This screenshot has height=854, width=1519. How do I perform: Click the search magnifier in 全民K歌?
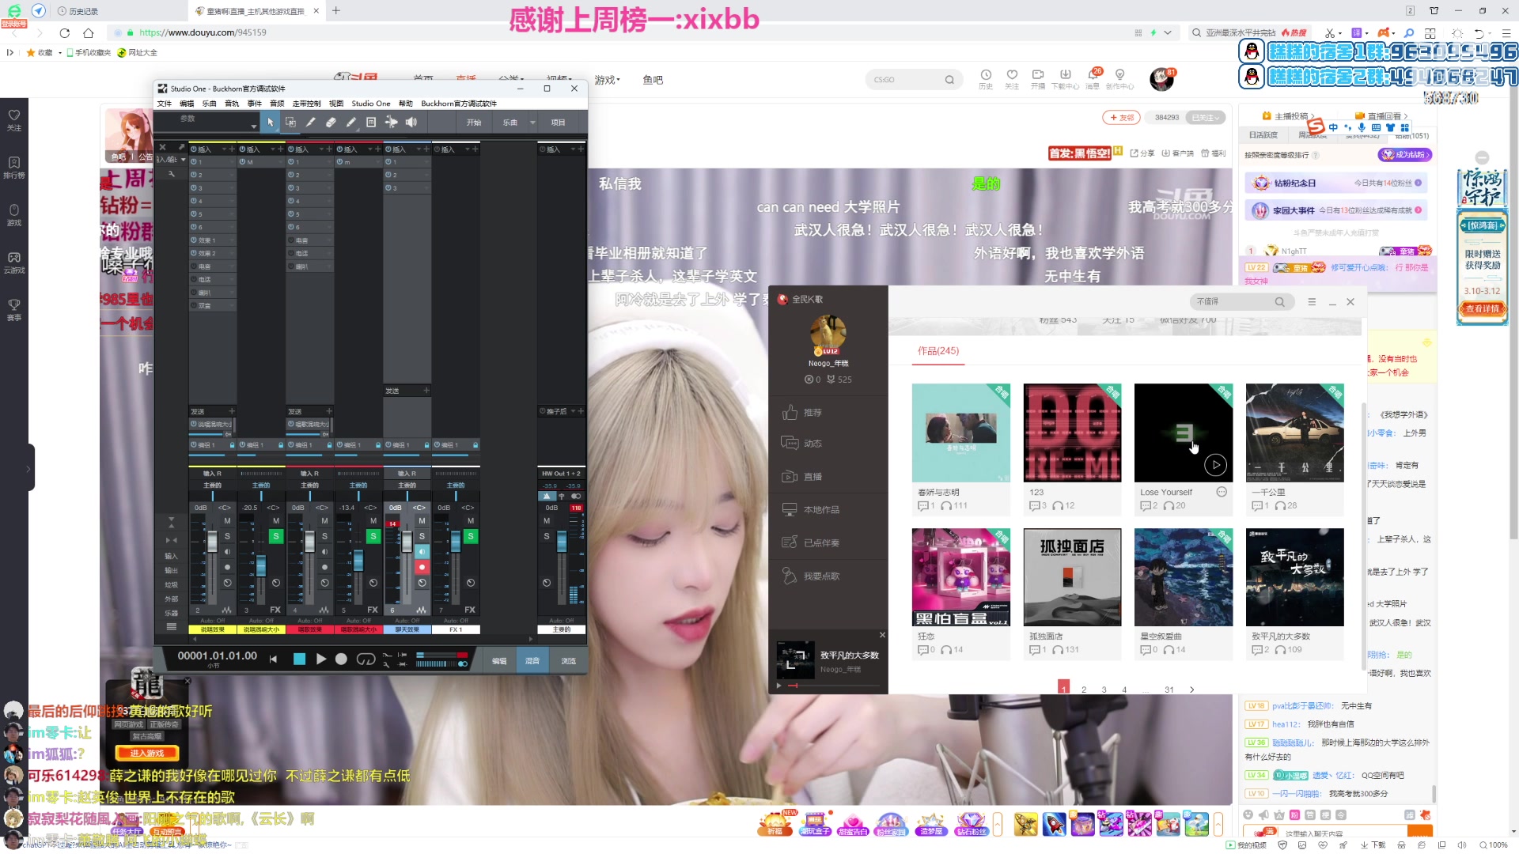[1279, 302]
